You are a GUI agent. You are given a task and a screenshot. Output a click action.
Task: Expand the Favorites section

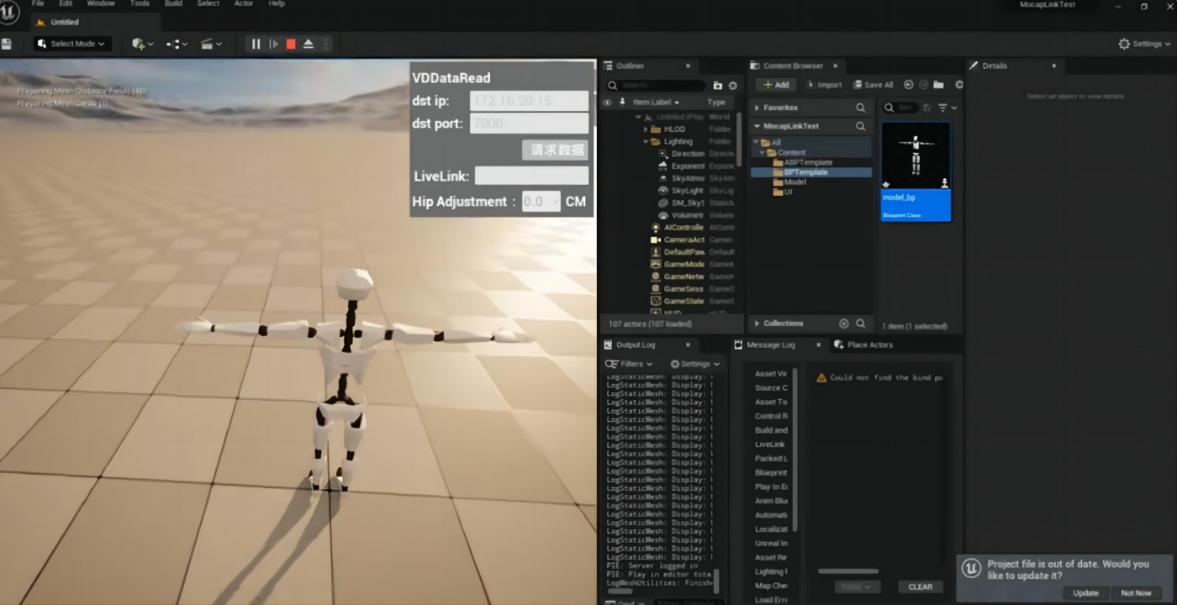tap(757, 108)
